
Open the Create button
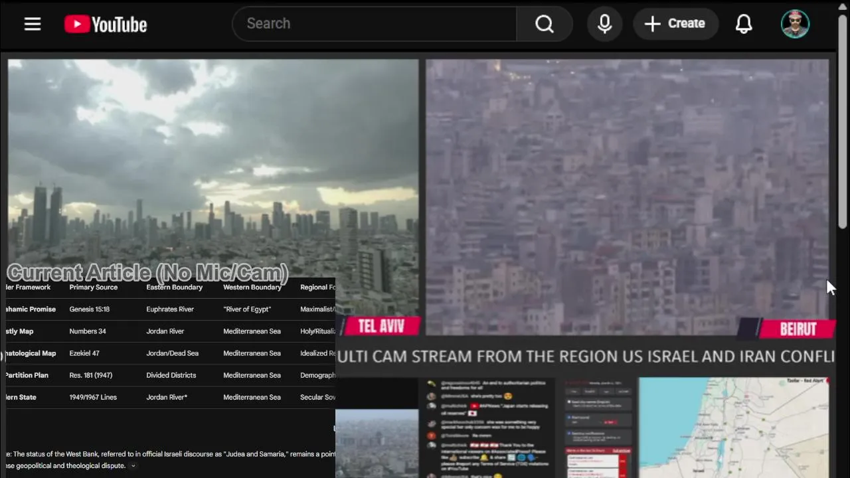pyautogui.click(x=675, y=24)
